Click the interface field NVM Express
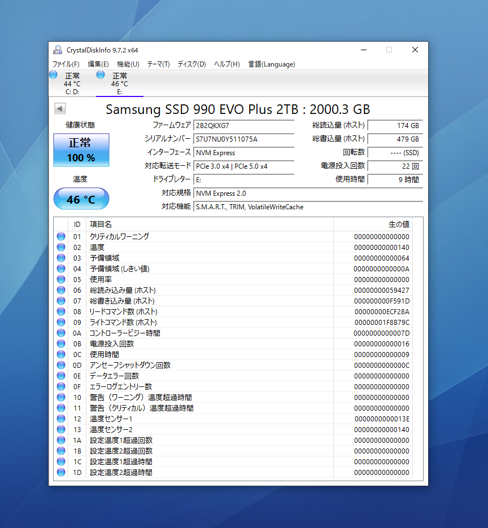This screenshot has height=528, width=488. [x=244, y=152]
